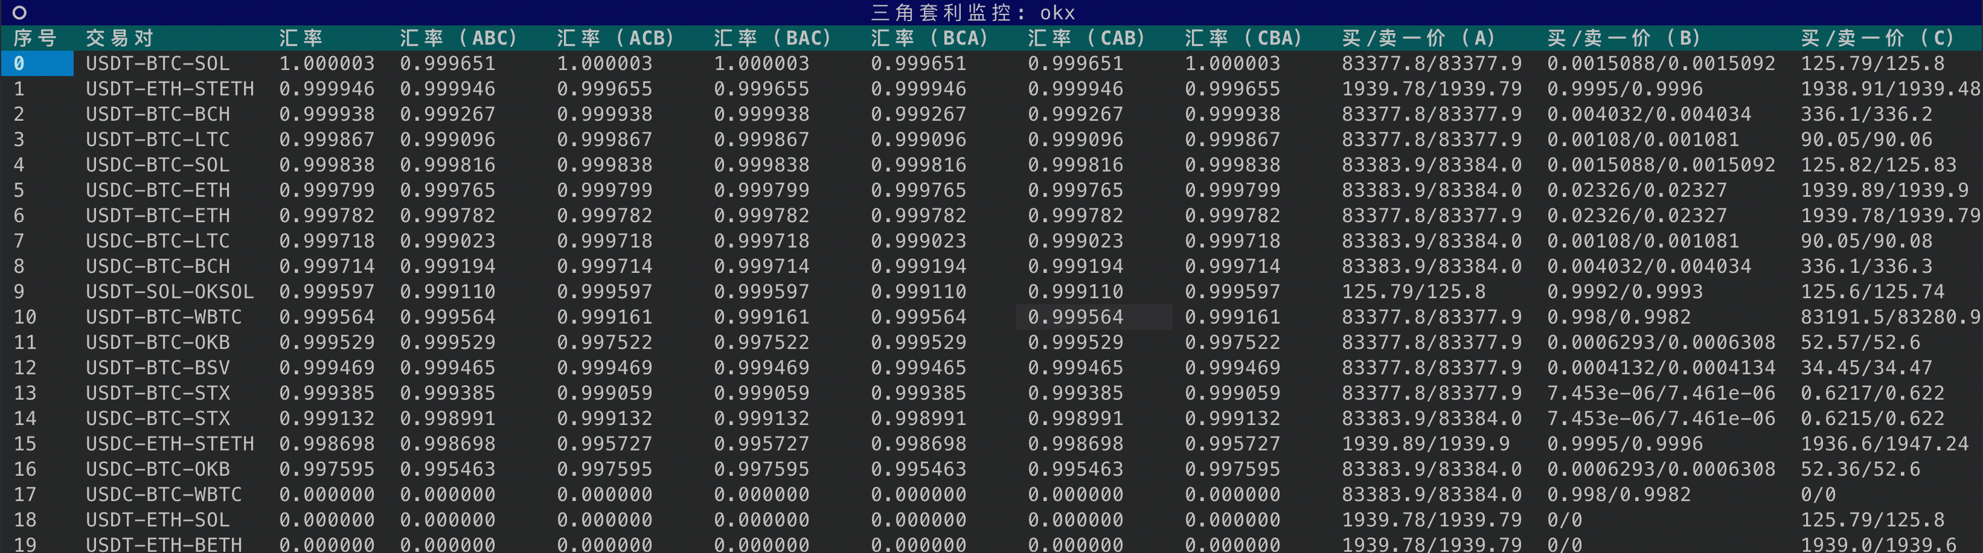Click the highlighted 0.999564 CAB cell in row 10

[x=1094, y=317]
